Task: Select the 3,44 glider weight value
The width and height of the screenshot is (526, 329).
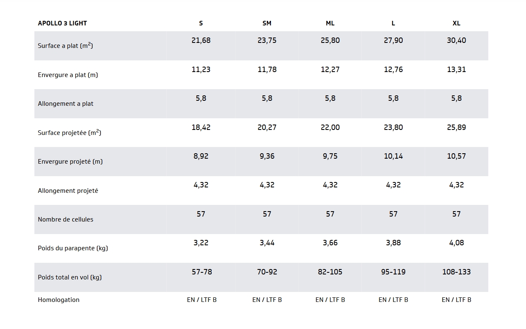Action: pyautogui.click(x=267, y=243)
